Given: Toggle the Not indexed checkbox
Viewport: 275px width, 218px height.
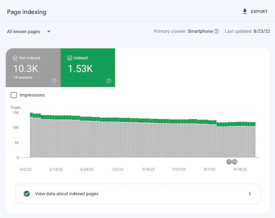Looking at the screenshot, I should (16, 58).
